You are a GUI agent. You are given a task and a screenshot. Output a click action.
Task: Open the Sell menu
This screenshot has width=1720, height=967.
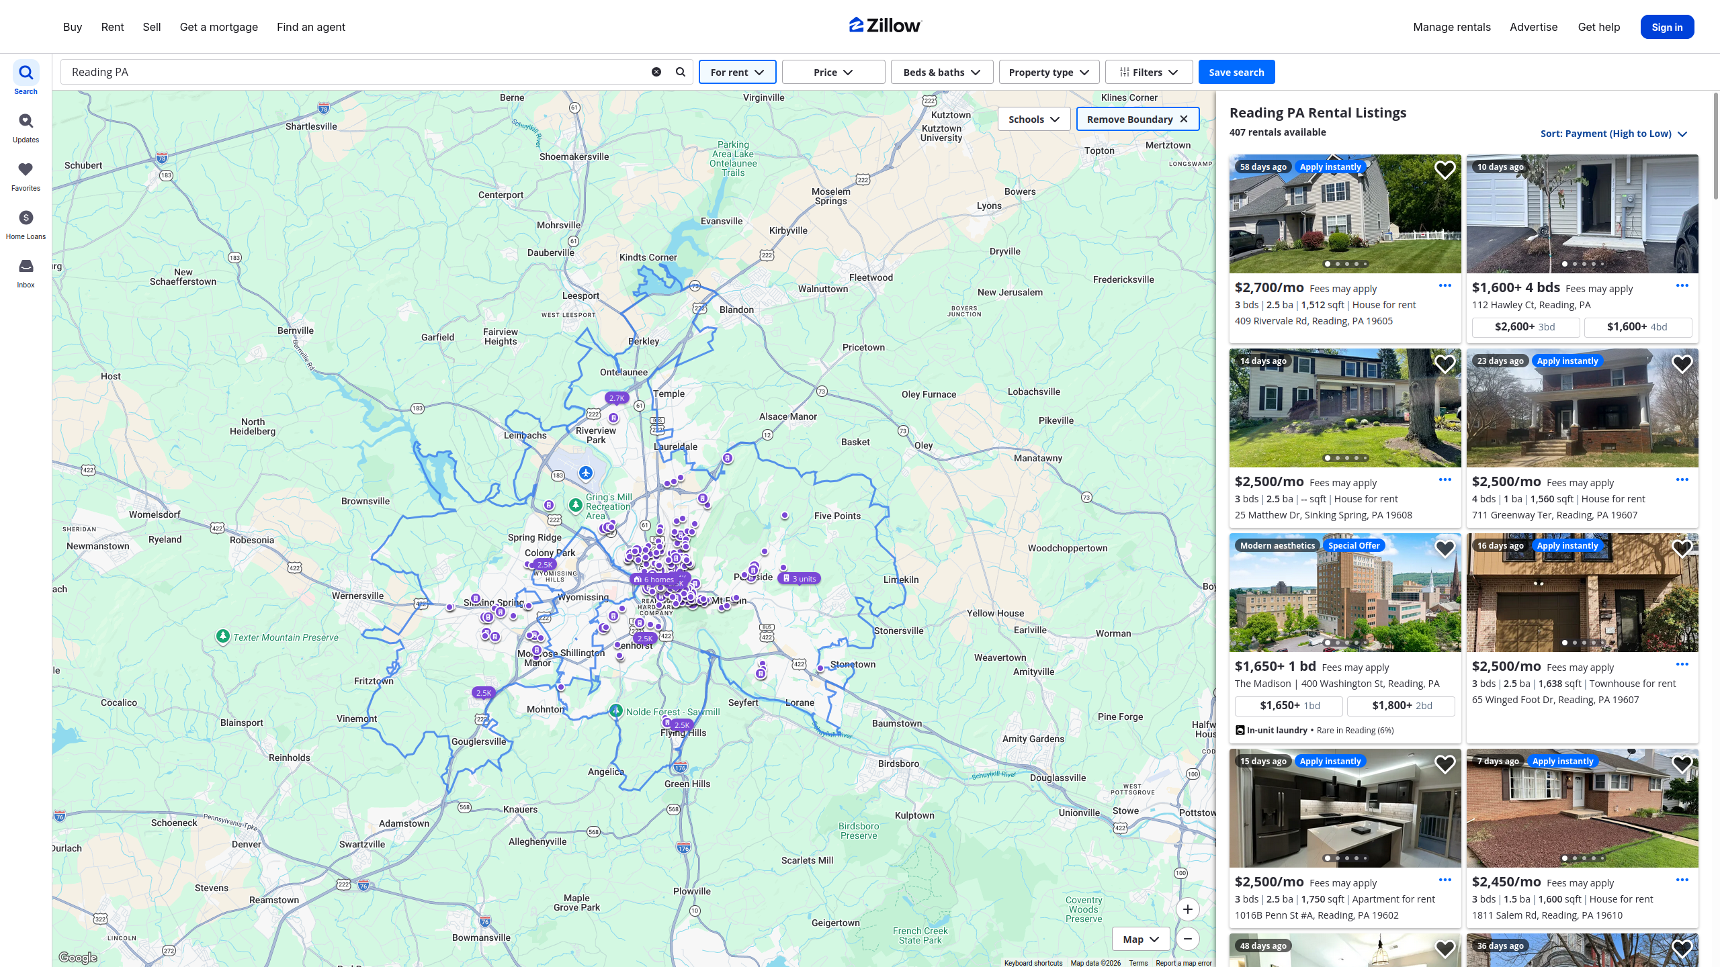[x=152, y=27]
